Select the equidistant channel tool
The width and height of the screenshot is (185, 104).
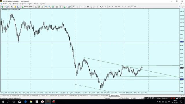click(88, 7)
